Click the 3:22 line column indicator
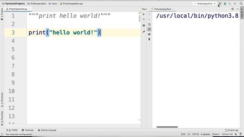The height and width of the screenshot is (137, 244). tap(183, 134)
